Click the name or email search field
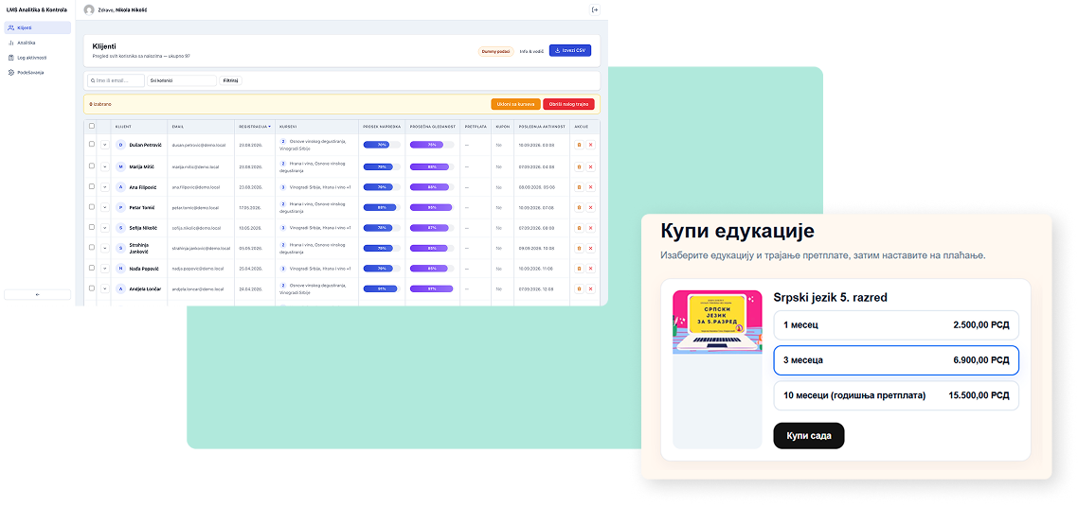 click(116, 80)
